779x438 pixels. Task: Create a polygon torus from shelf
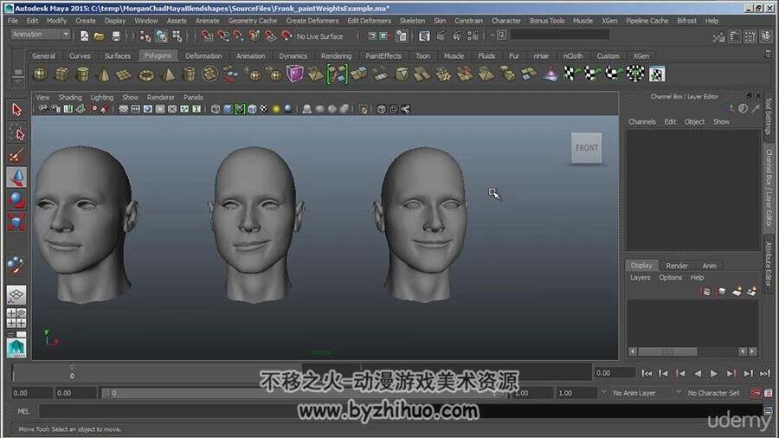click(x=146, y=74)
